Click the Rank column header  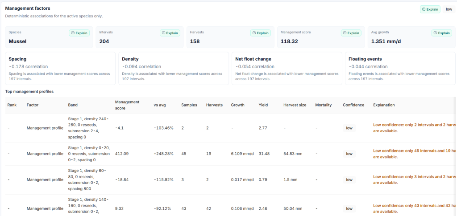tap(12, 105)
